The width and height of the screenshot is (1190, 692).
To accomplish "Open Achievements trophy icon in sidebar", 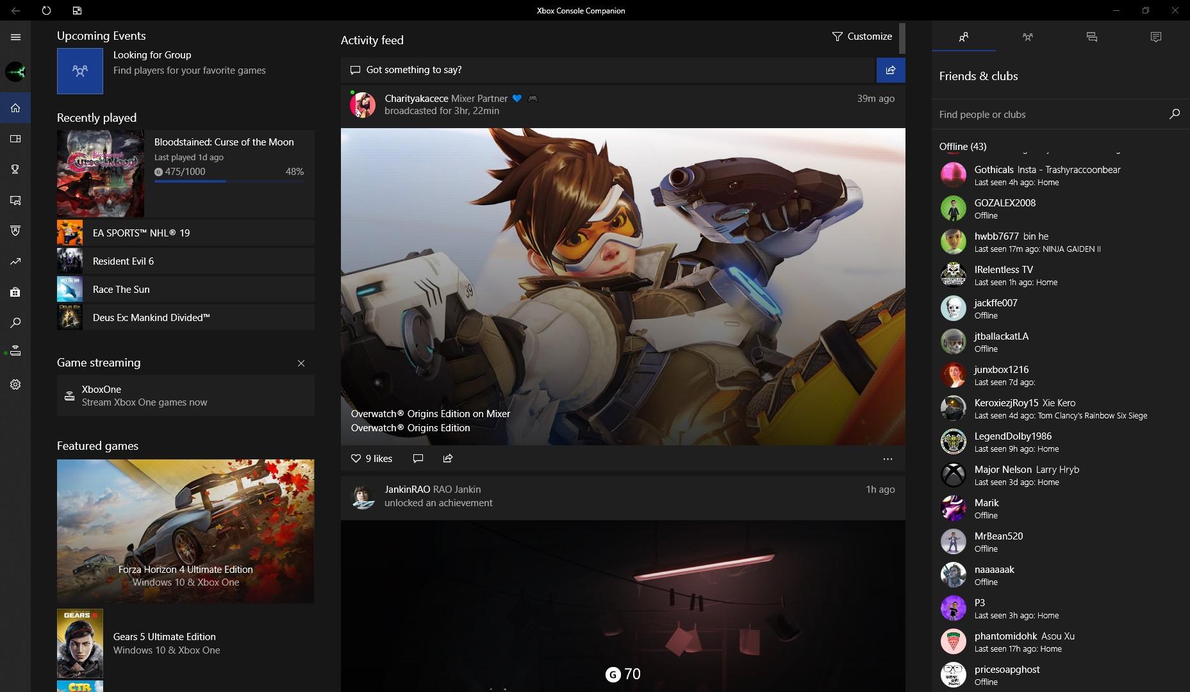I will [x=15, y=169].
